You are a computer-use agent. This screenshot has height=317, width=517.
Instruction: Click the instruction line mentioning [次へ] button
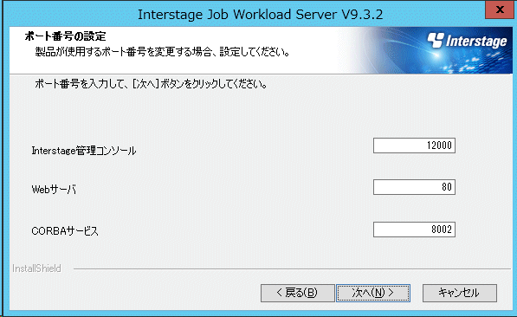(x=151, y=84)
